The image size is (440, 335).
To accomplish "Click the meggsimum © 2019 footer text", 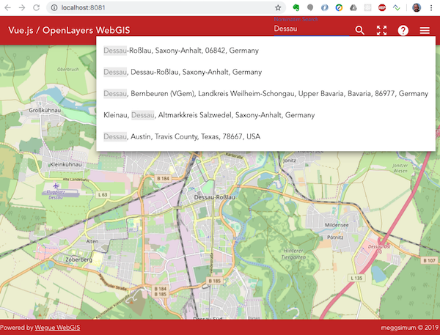I will point(410,328).
